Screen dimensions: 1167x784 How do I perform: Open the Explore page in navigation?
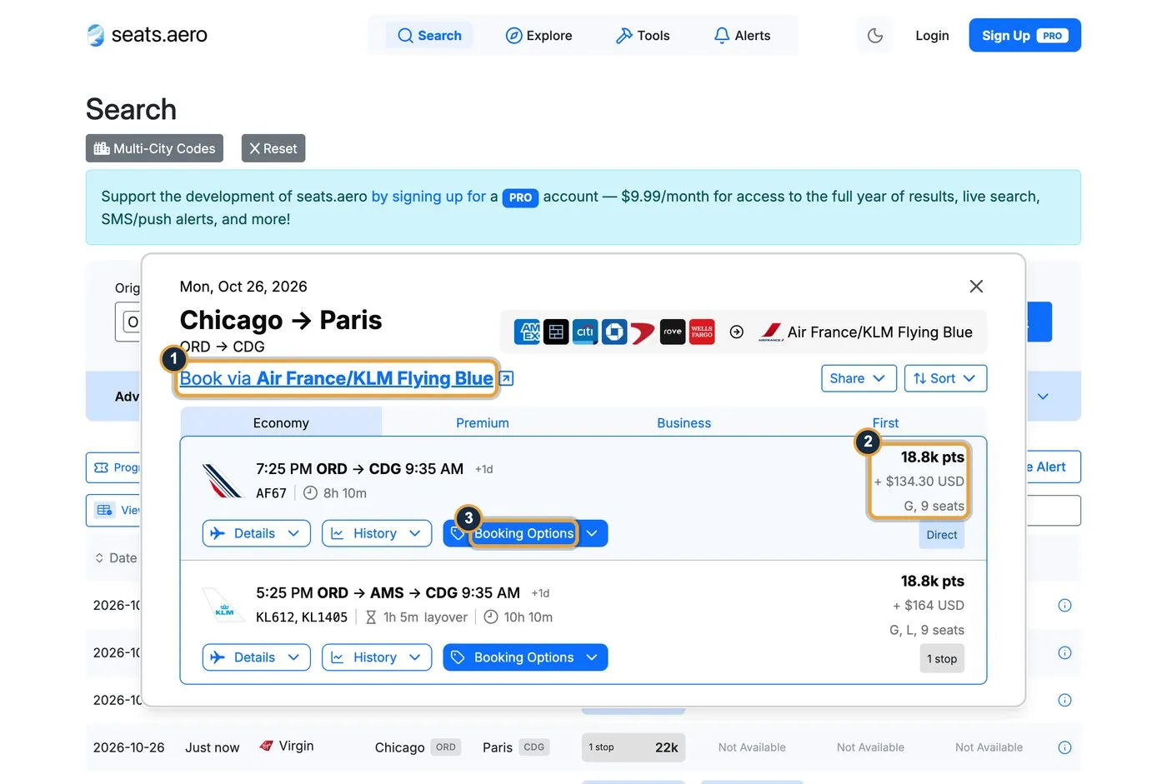pos(538,36)
